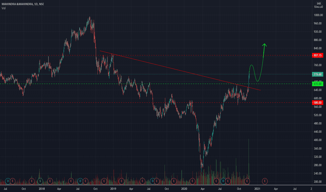This screenshot has width=326, height=192.
Task: Select the current price label 715.60
Action: pos(318,74)
